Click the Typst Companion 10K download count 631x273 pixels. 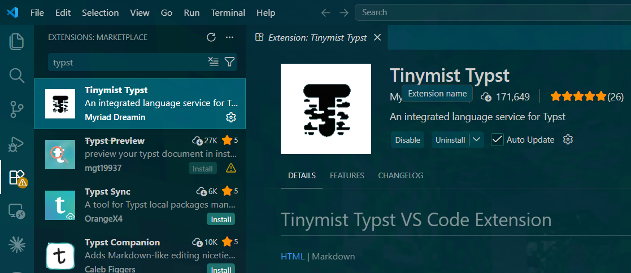click(x=205, y=242)
